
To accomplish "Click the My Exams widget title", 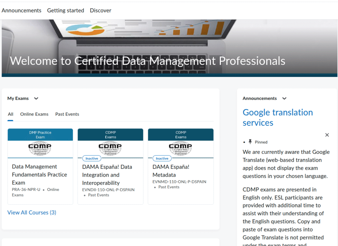I will [x=18, y=98].
